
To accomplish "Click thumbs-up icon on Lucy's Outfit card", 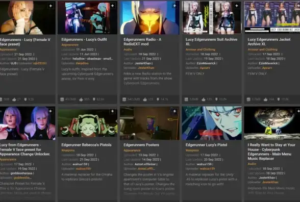I will (x=81, y=99).
